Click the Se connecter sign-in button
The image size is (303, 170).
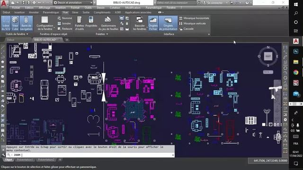point(213,3)
